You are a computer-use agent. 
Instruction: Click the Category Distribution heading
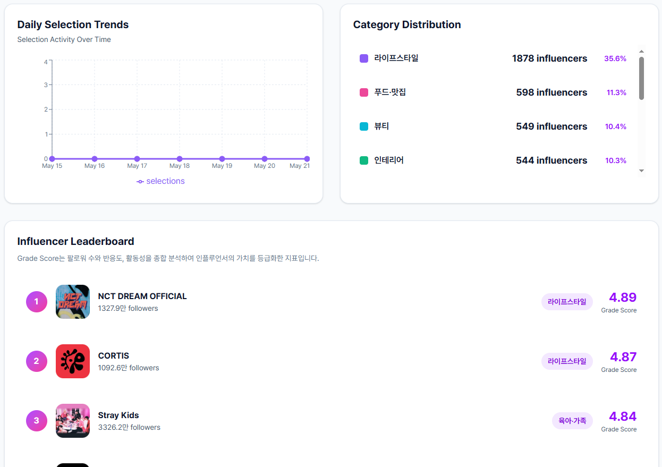[x=407, y=24]
